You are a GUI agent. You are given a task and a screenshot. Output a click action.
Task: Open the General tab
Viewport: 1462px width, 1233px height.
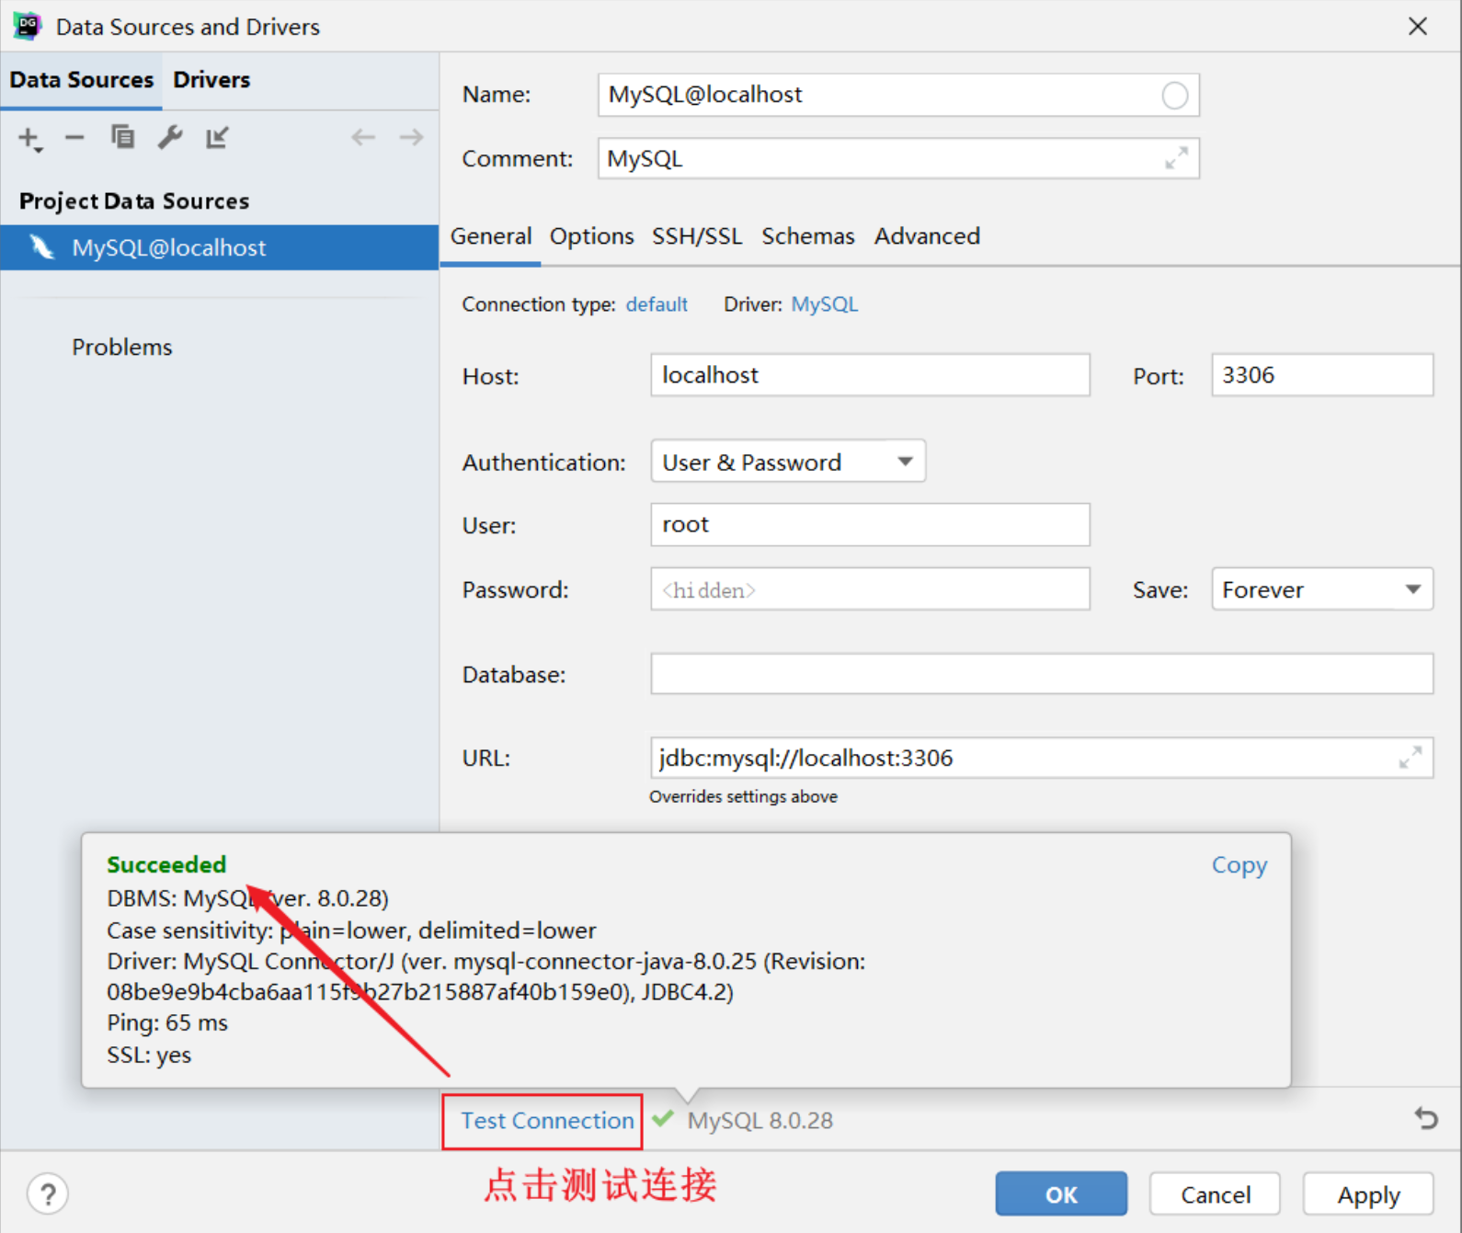point(491,236)
